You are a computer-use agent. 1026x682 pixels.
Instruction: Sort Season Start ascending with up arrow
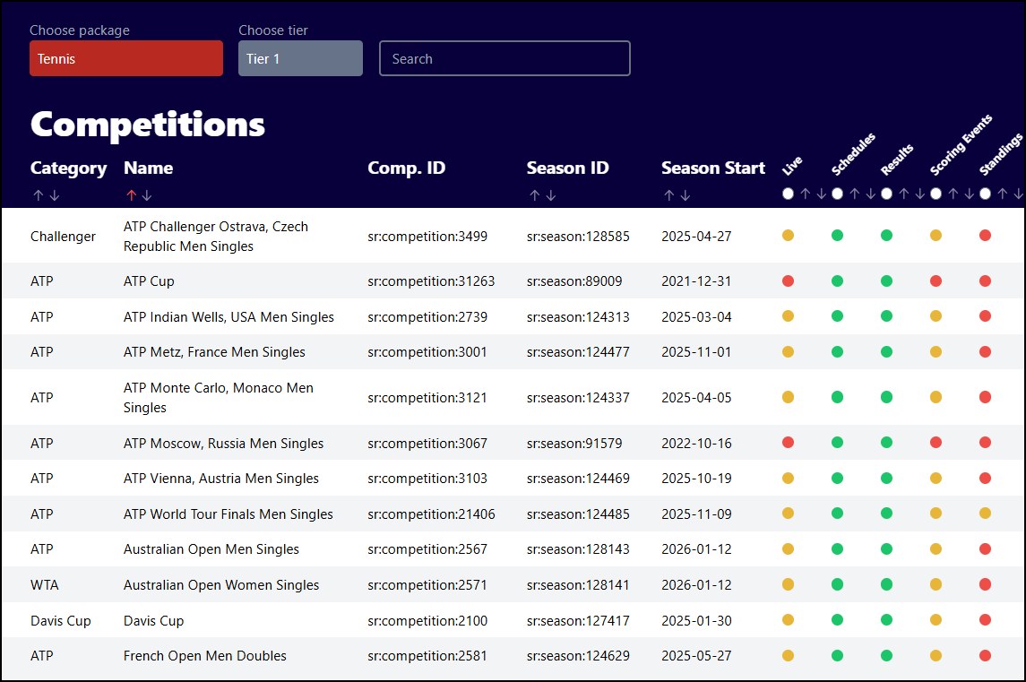pos(668,195)
